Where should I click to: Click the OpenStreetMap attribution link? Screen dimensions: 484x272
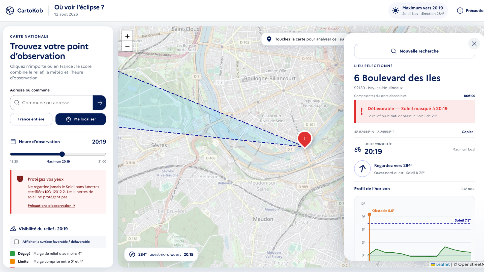(471, 264)
